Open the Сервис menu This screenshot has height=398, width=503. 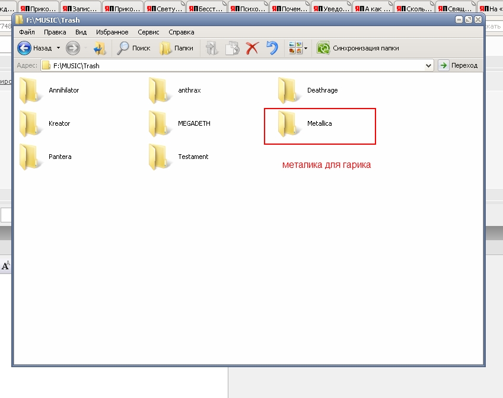click(148, 32)
